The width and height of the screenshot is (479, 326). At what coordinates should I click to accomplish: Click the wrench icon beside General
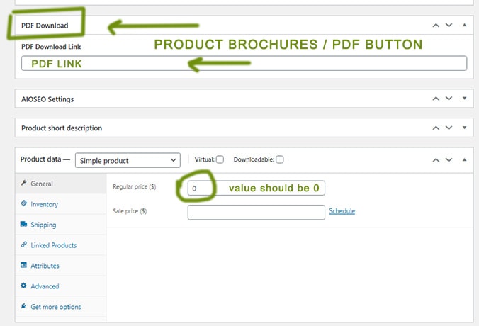(24, 184)
